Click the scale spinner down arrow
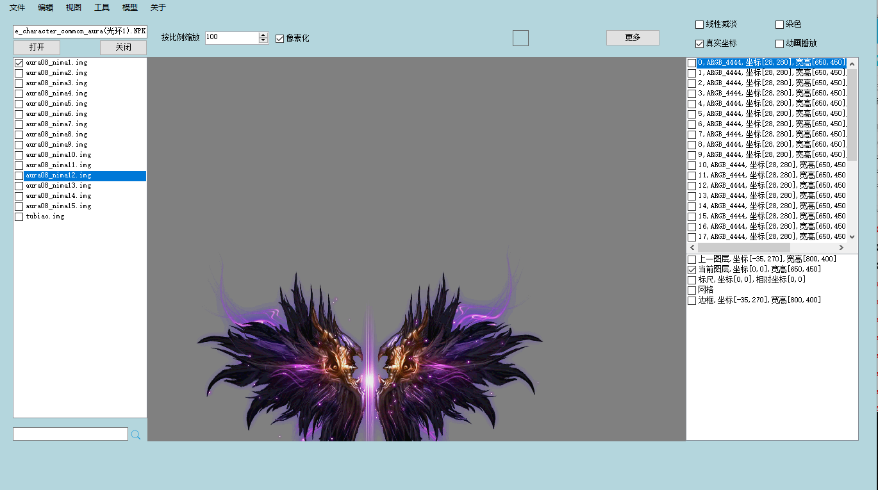This screenshot has width=878, height=490. click(263, 41)
